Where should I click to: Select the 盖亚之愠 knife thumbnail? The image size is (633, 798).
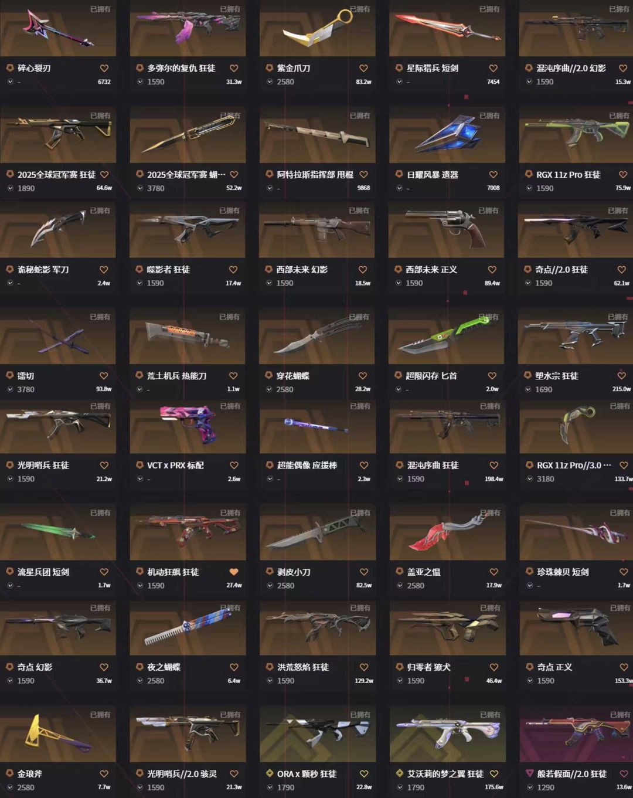448,532
